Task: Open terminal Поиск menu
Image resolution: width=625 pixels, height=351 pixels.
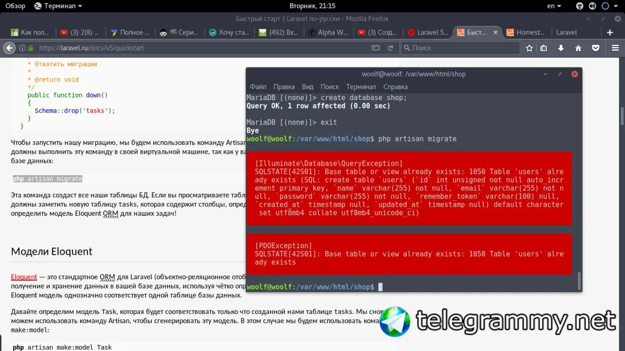Action: pos(330,87)
